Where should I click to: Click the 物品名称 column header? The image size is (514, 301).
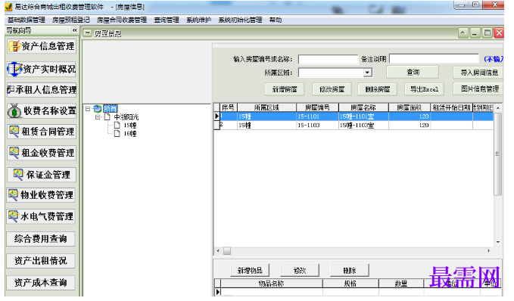coord(272,284)
